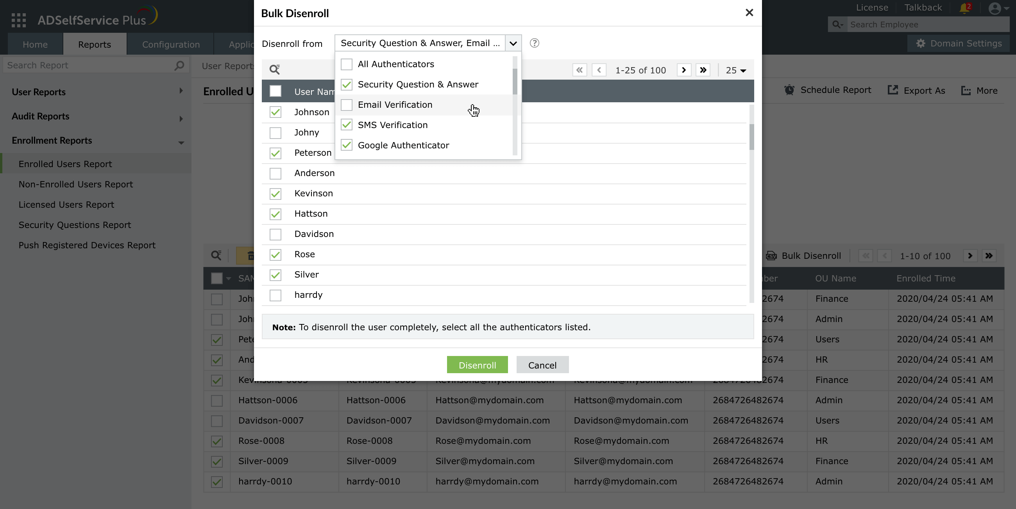Check the Email Verification option
This screenshot has height=509, width=1016.
point(346,105)
